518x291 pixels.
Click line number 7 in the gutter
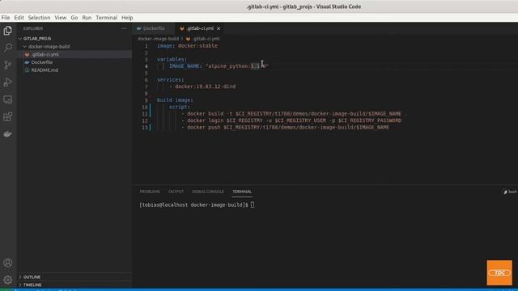pos(146,86)
